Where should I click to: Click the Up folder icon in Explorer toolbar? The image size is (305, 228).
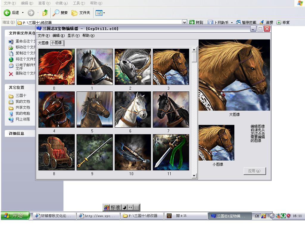point(45,13)
